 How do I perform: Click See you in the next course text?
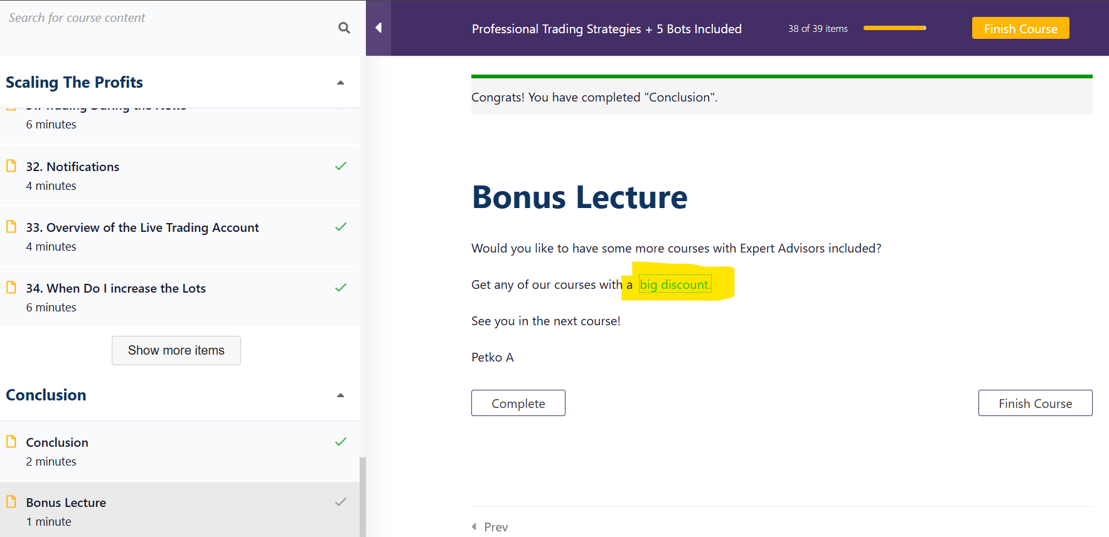546,321
